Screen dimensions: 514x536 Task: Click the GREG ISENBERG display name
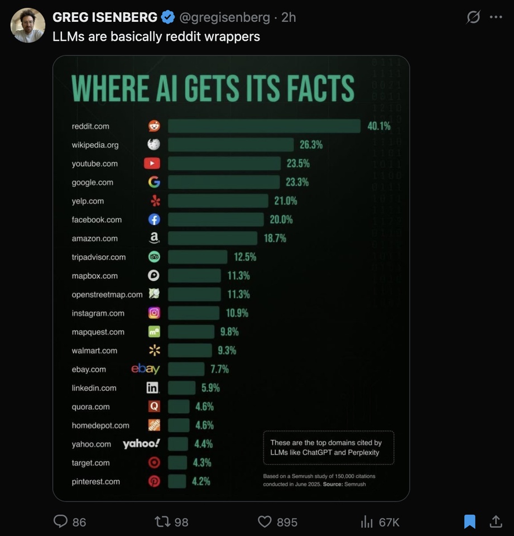tap(105, 17)
